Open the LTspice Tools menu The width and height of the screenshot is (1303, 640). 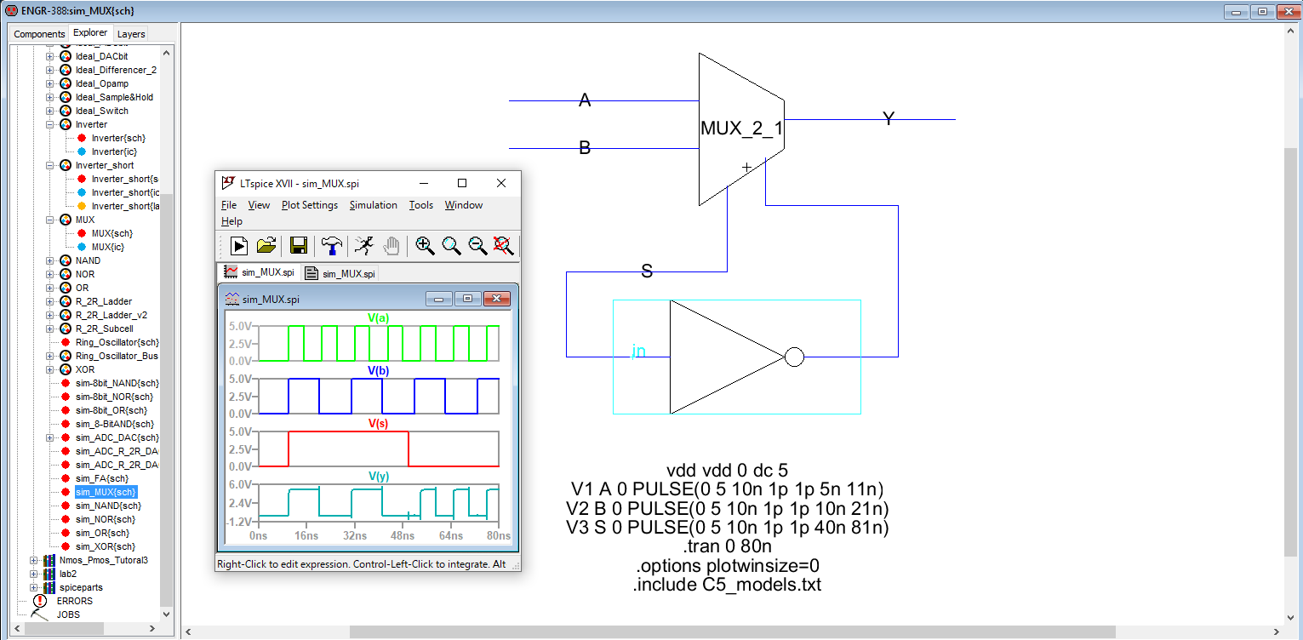(421, 205)
